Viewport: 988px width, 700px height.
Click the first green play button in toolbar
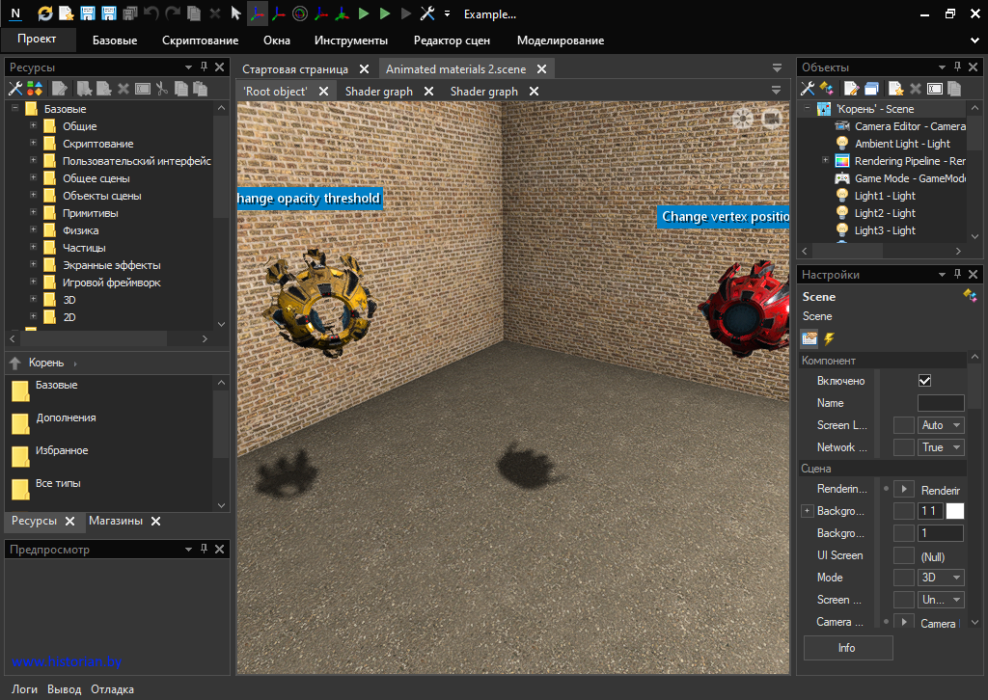pyautogui.click(x=364, y=13)
